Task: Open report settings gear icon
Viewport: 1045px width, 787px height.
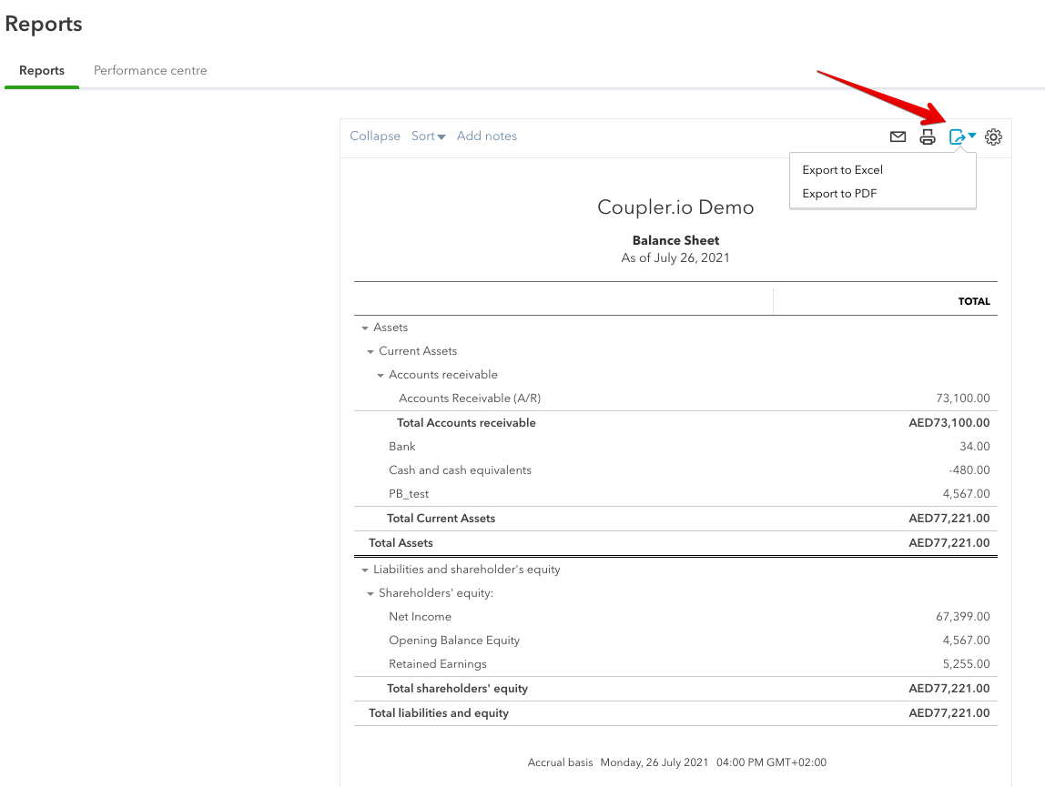Action: click(x=993, y=136)
